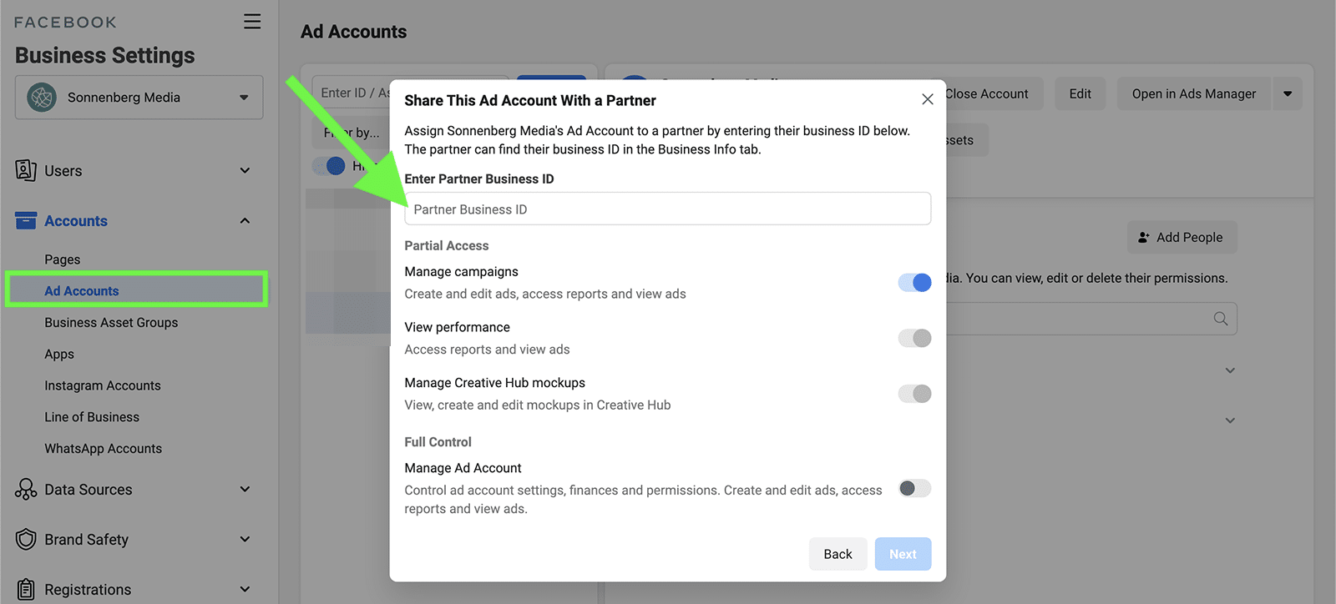Open dropdown arrow next to Open in Ads Manager
This screenshot has height=604, width=1336.
(1288, 93)
